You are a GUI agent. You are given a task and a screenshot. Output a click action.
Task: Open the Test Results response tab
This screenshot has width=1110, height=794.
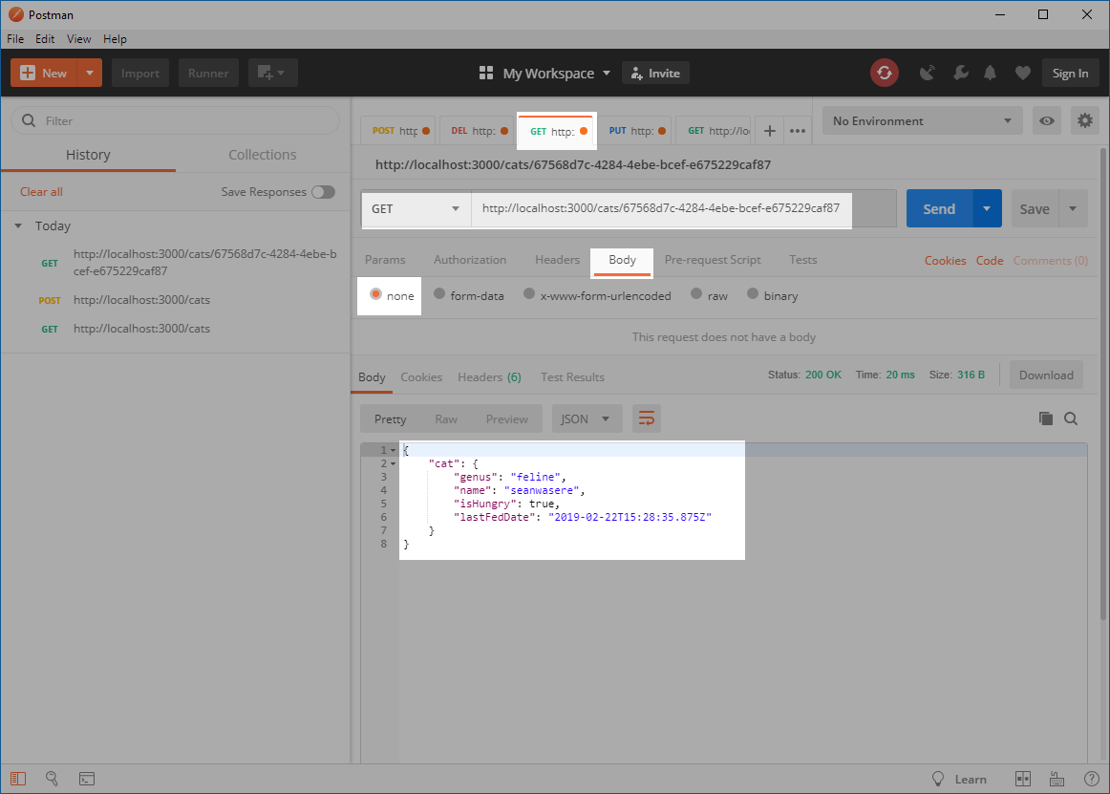tap(573, 377)
